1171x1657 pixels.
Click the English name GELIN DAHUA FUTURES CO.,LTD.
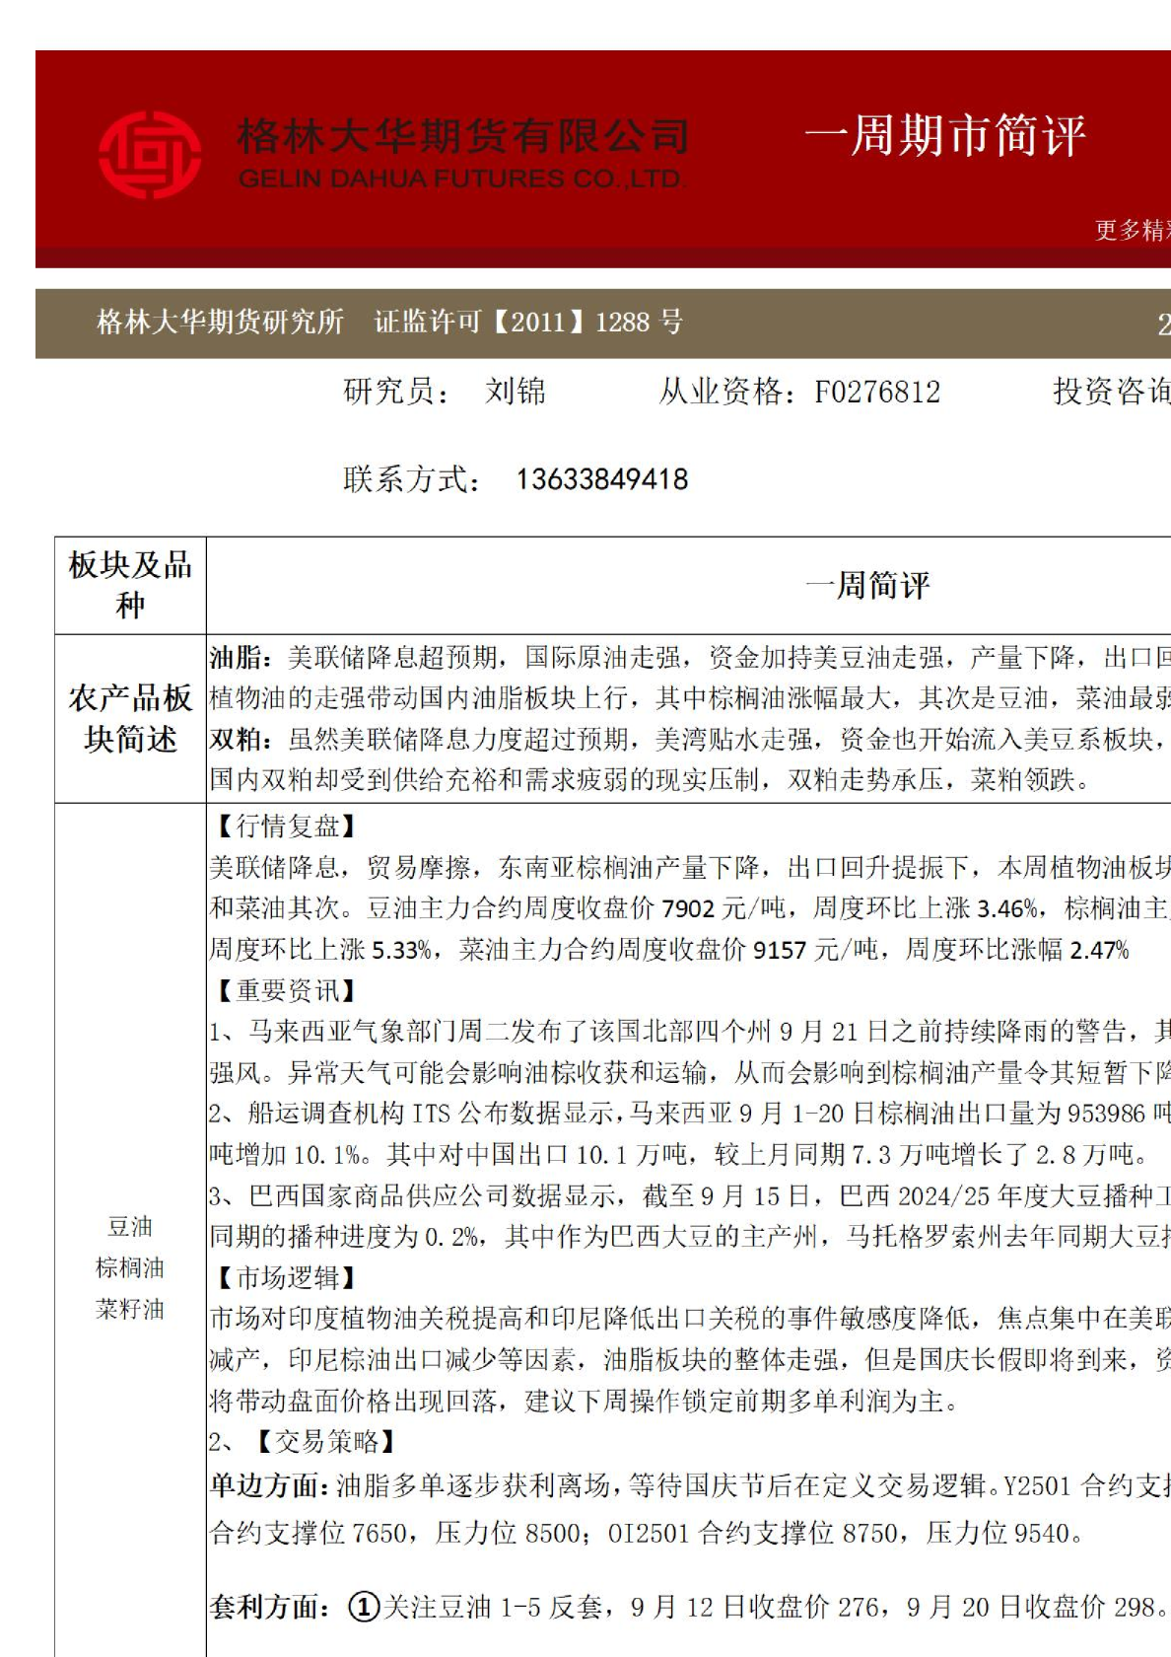coord(461,180)
